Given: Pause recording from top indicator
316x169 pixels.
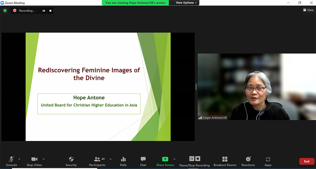Looking at the screenshot, I should (44, 11).
